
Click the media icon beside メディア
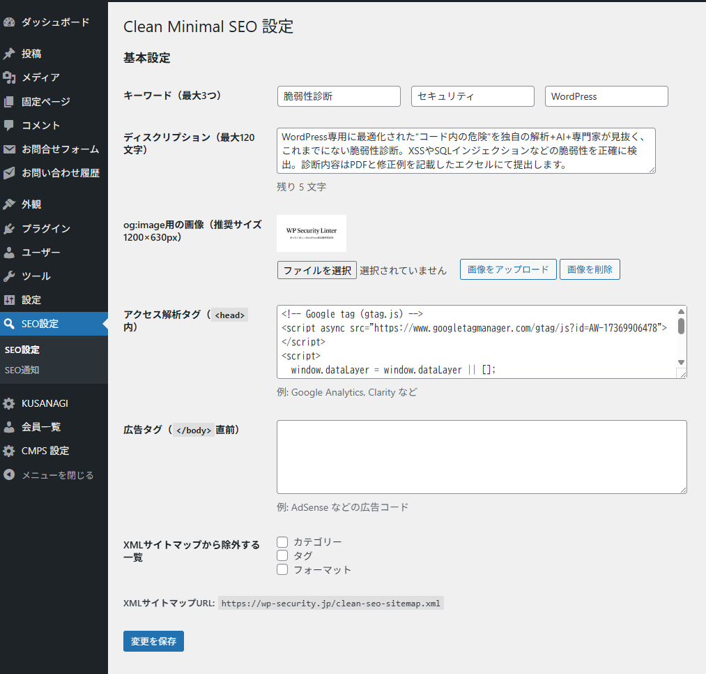pos(9,77)
